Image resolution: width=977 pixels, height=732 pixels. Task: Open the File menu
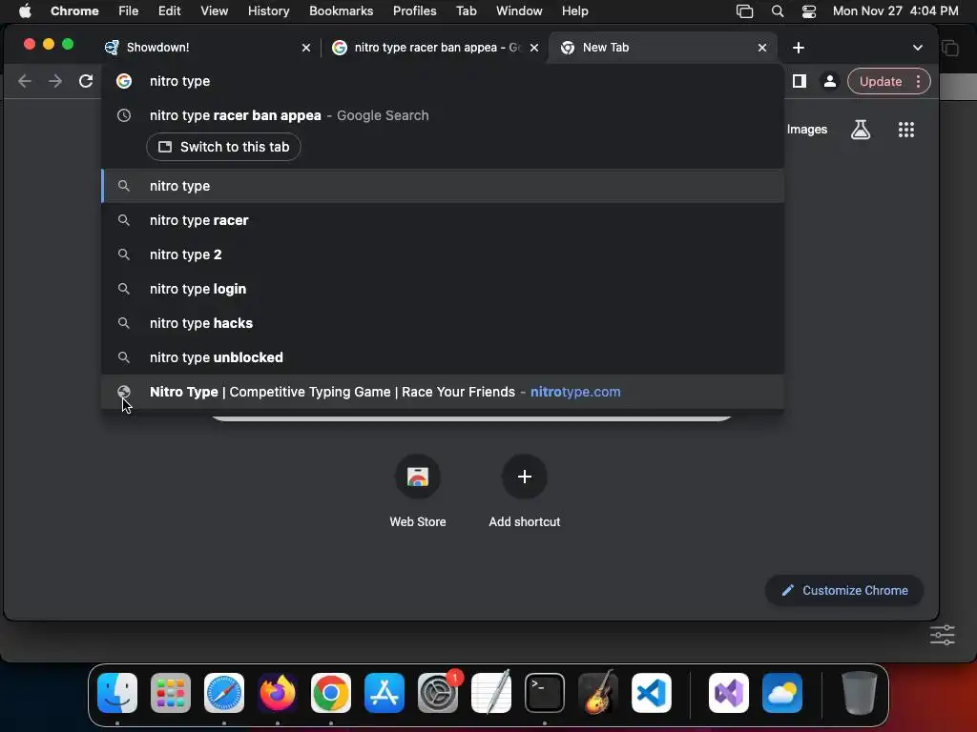(128, 10)
